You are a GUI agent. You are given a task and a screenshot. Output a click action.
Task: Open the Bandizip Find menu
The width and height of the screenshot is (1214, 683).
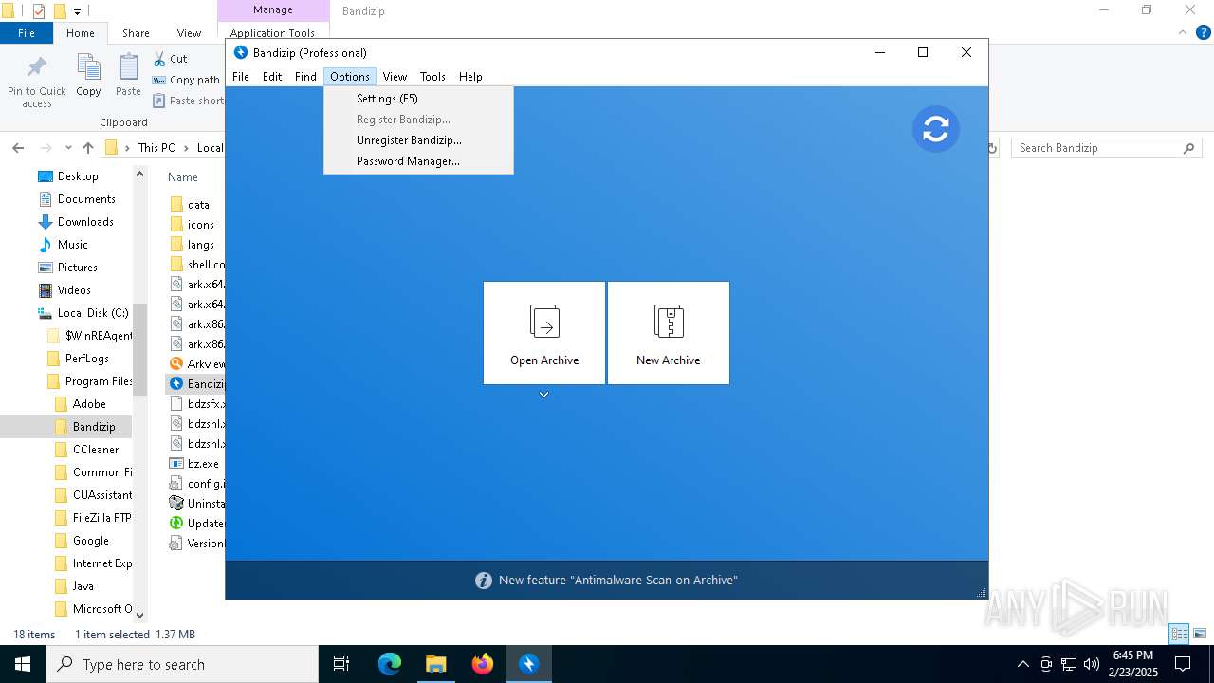tap(305, 77)
